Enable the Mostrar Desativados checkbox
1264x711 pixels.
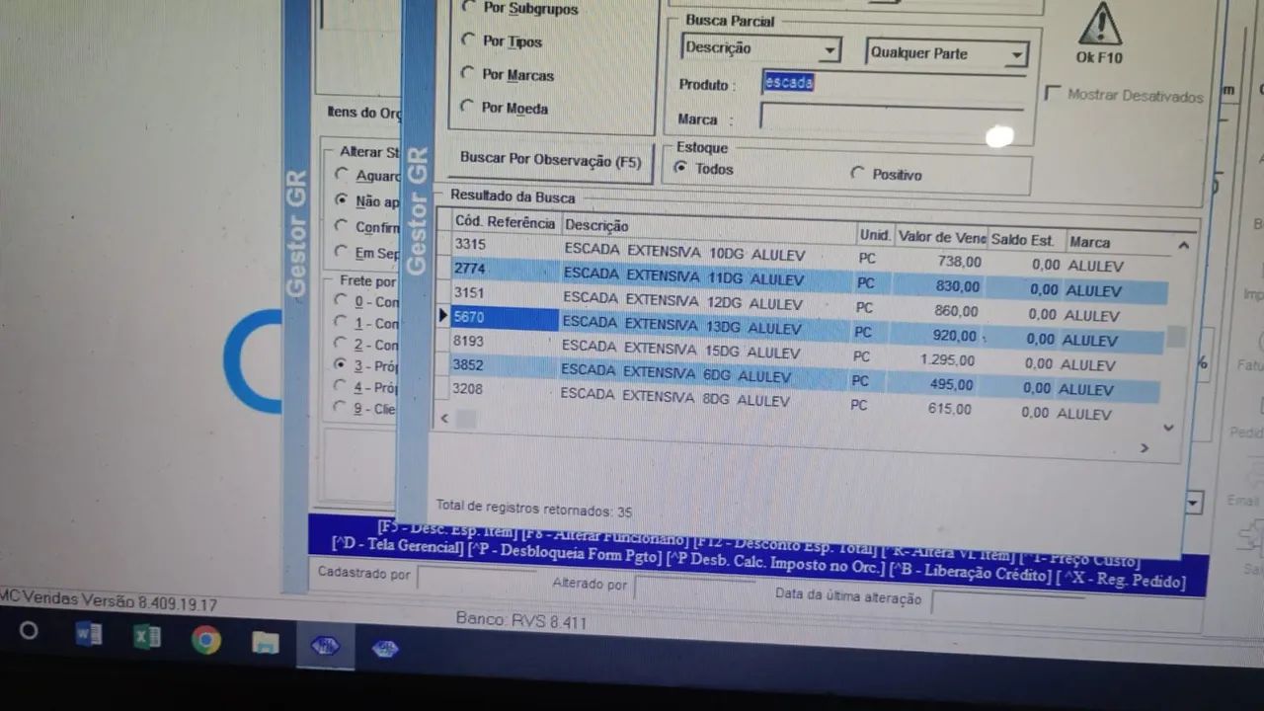(1053, 93)
